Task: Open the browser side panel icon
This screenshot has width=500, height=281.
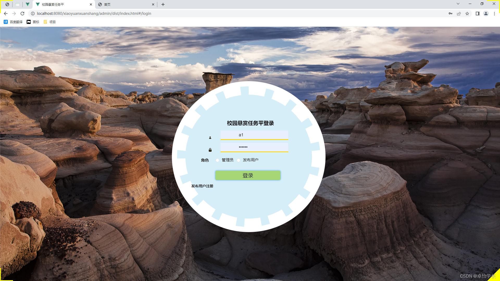Action: tap(478, 14)
